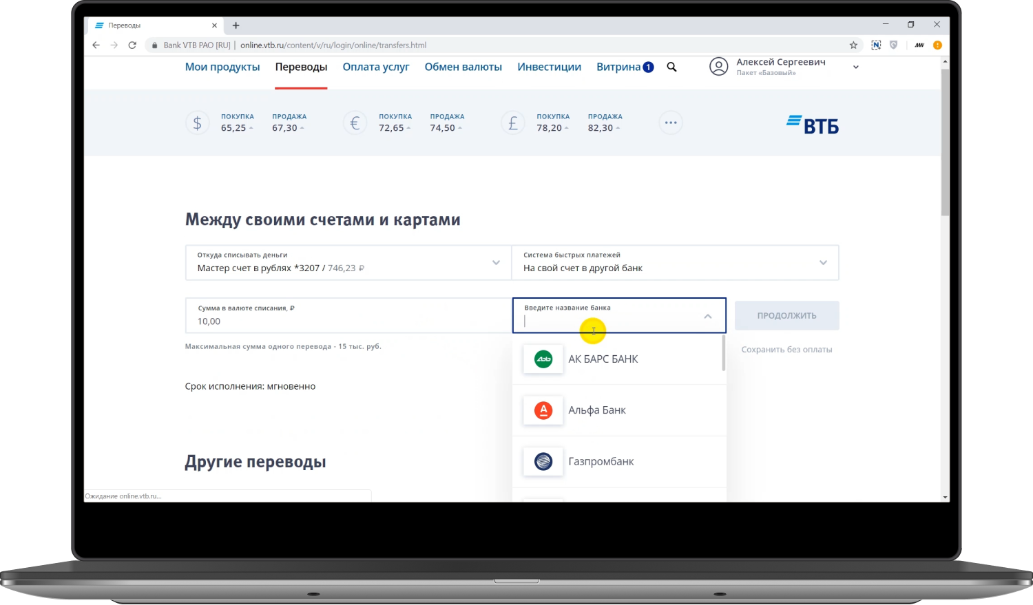Click the Alfa Bank red logo
Image resolution: width=1033 pixels, height=605 pixels.
[x=543, y=410]
